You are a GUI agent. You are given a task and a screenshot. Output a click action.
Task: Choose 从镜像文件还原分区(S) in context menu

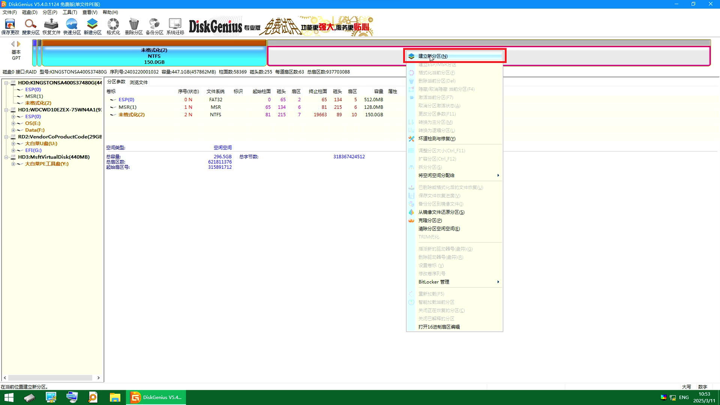[454, 212]
